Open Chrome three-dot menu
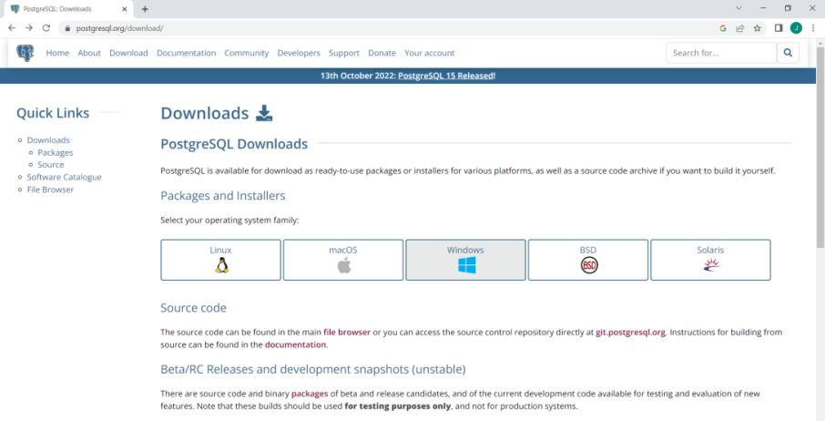The width and height of the screenshot is (825, 421). 813,28
